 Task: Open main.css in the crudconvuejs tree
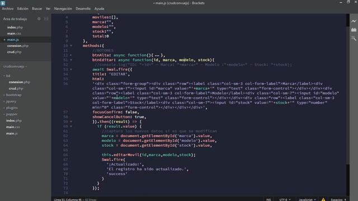pyautogui.click(x=13, y=127)
